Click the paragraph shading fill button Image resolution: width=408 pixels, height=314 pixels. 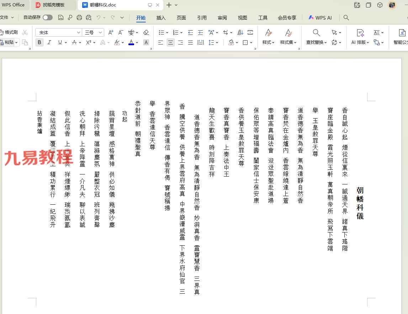231,42
